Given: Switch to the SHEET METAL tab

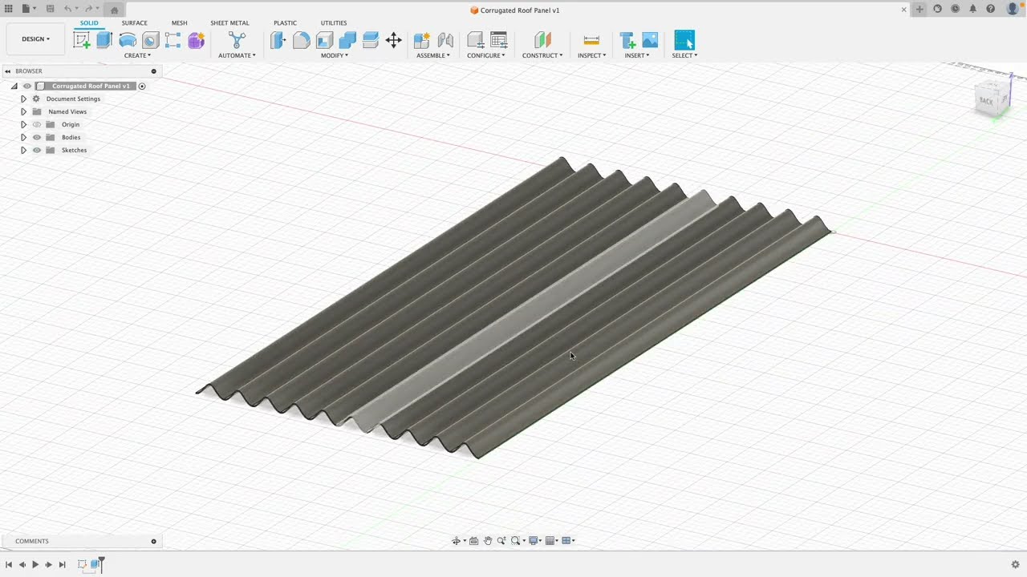Looking at the screenshot, I should click(x=229, y=23).
